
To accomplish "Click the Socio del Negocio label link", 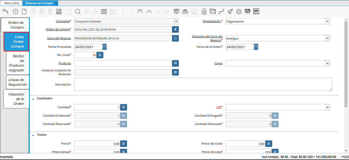I will tap(59, 38).
